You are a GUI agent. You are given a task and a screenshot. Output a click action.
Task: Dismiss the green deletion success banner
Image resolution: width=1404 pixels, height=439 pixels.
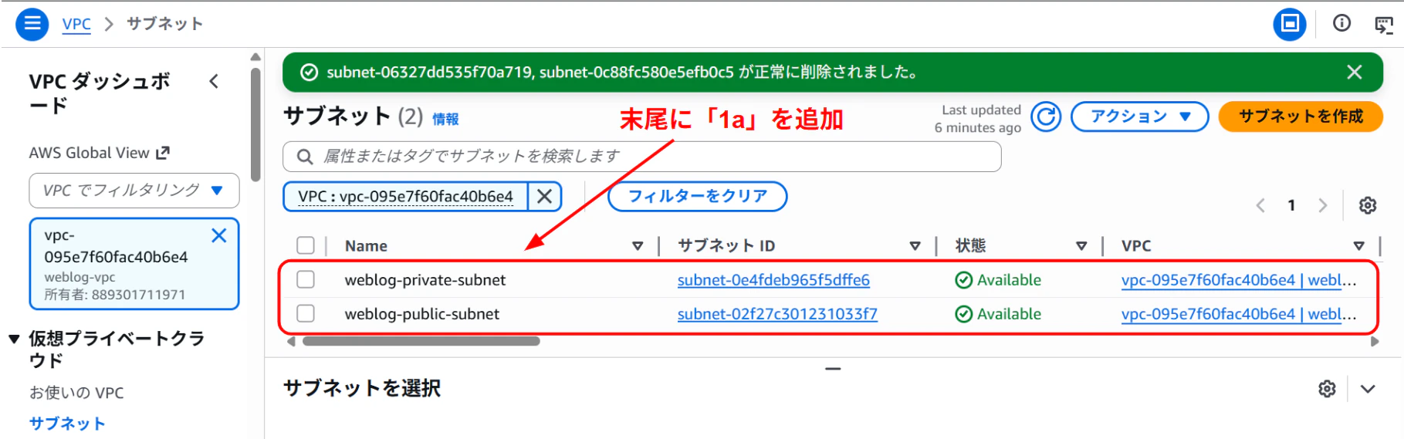[1354, 72]
